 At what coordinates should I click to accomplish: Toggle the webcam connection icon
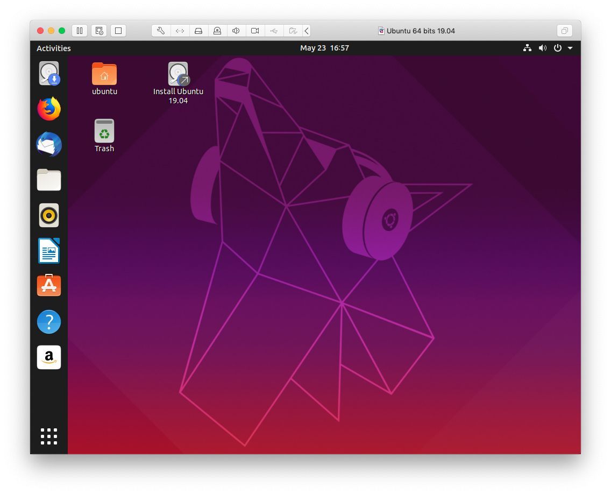point(254,31)
